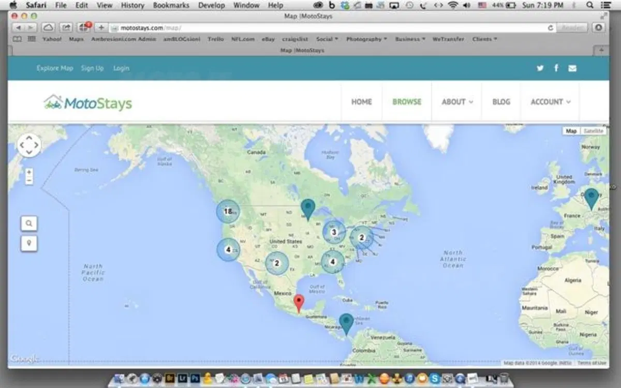Viewport: 621px width, 388px height.
Task: Open the Twitter icon in the header
Action: [x=540, y=68]
